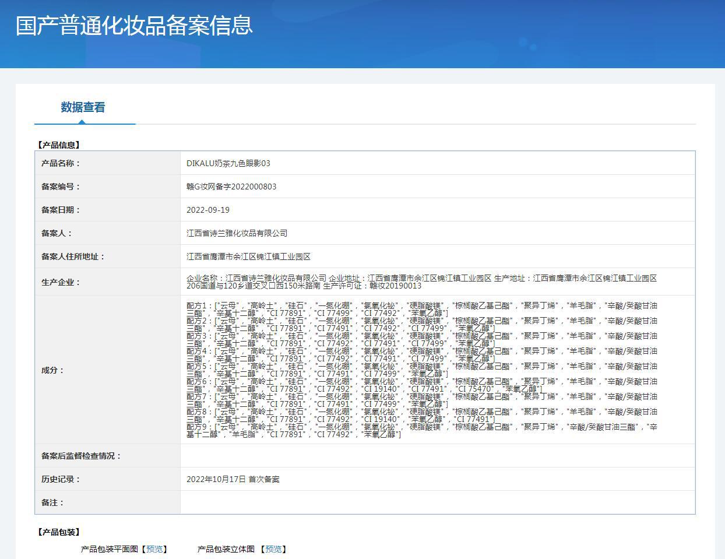The height and width of the screenshot is (559, 725).
Task: Click the 【产品信息】 section header
Action: click(59, 145)
